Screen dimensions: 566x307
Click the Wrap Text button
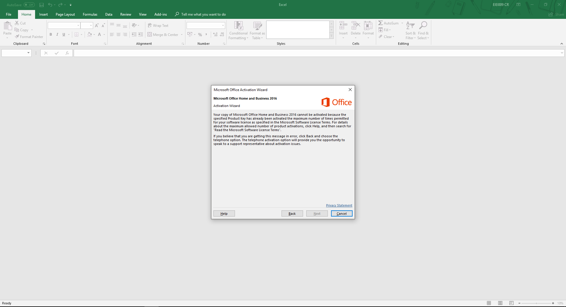click(x=158, y=26)
